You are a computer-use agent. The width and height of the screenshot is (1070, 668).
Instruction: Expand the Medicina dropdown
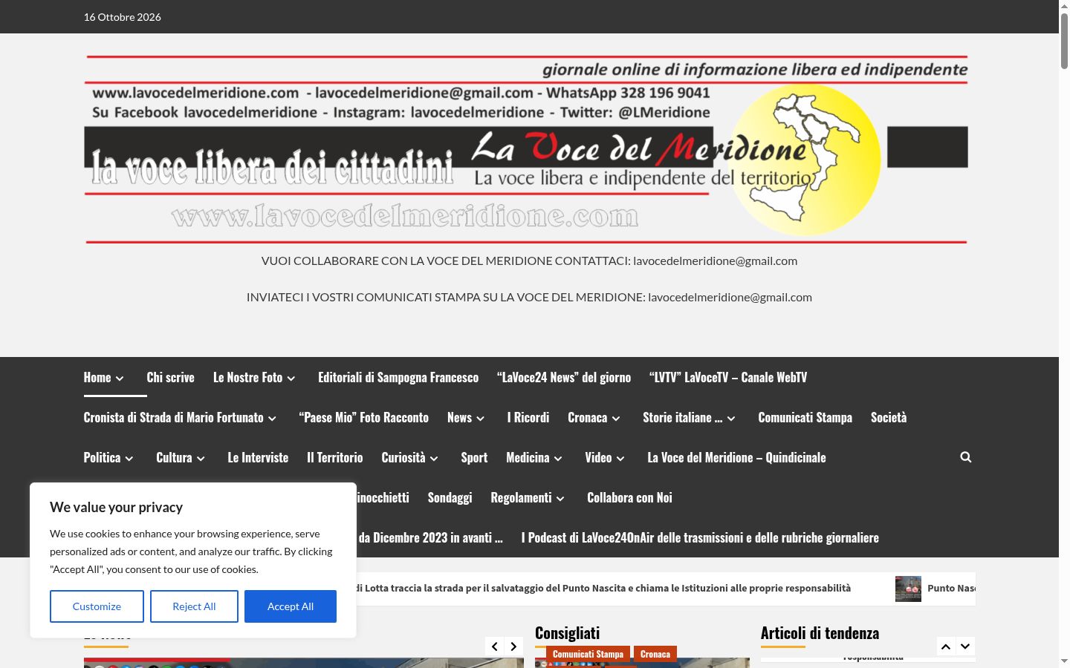point(558,459)
